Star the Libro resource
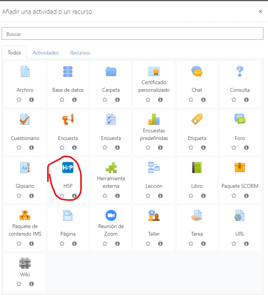The height and width of the screenshot is (298, 268). [191, 196]
